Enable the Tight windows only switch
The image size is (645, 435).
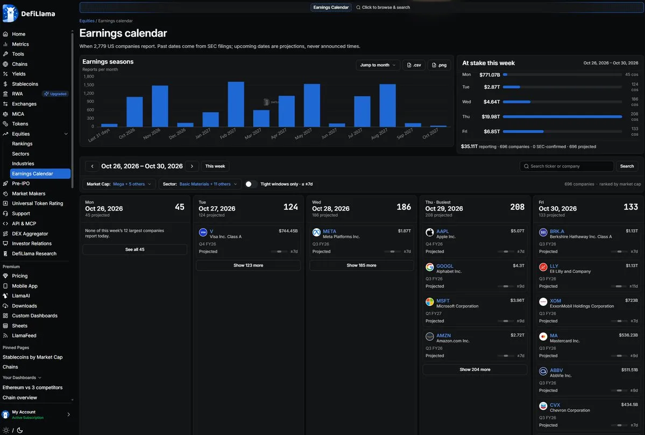tap(251, 184)
